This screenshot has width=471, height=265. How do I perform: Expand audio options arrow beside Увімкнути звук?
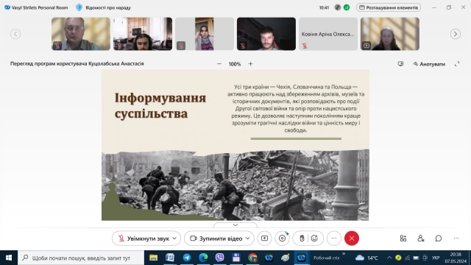tap(175, 239)
